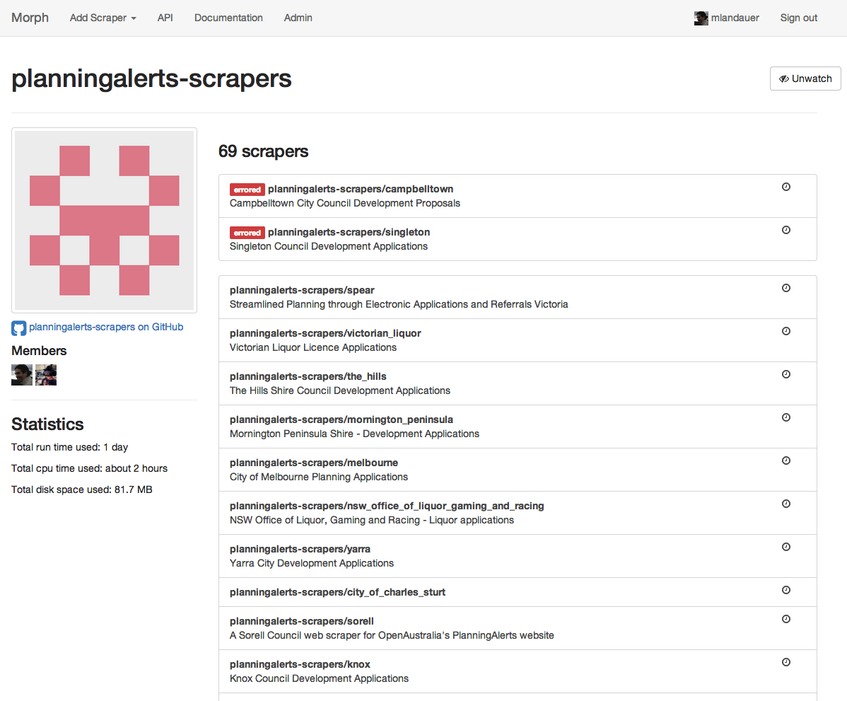Open the planningalerts-scrapers/yarra scraper
847x701 pixels.
coord(300,549)
